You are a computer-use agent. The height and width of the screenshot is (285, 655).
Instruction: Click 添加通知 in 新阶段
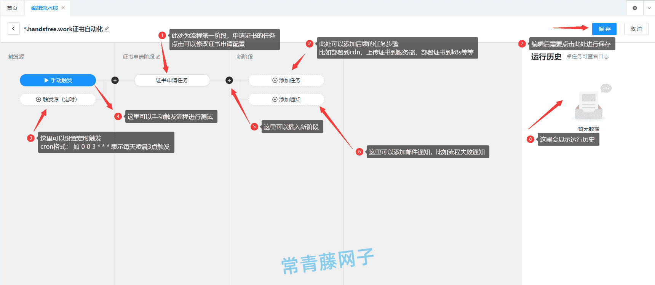click(x=286, y=99)
